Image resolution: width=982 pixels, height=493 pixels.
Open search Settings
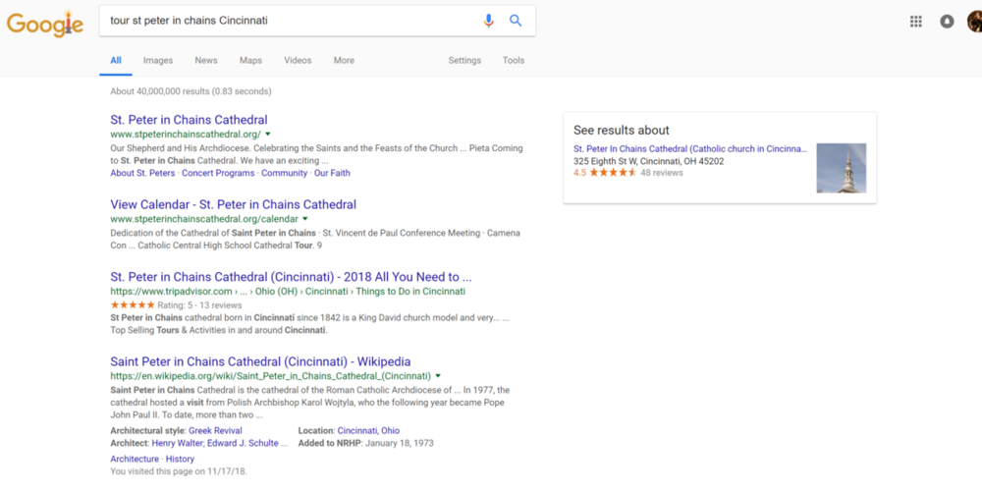point(464,60)
